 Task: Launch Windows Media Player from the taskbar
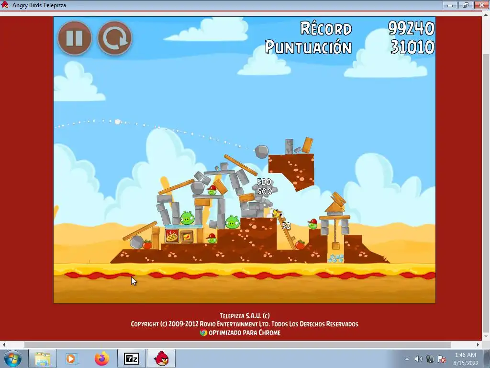coord(71,358)
